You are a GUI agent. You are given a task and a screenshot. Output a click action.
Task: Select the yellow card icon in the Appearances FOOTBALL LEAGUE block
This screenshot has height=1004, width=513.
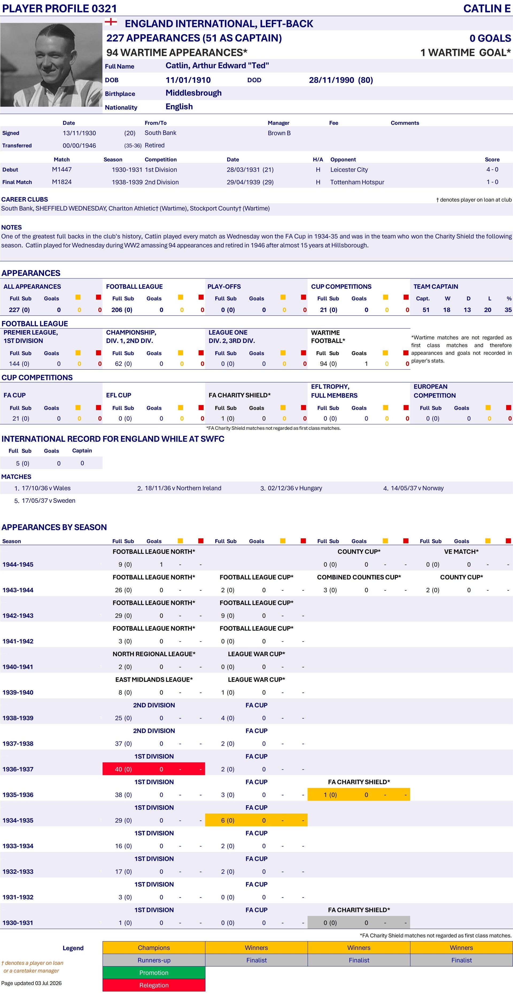coord(181,297)
